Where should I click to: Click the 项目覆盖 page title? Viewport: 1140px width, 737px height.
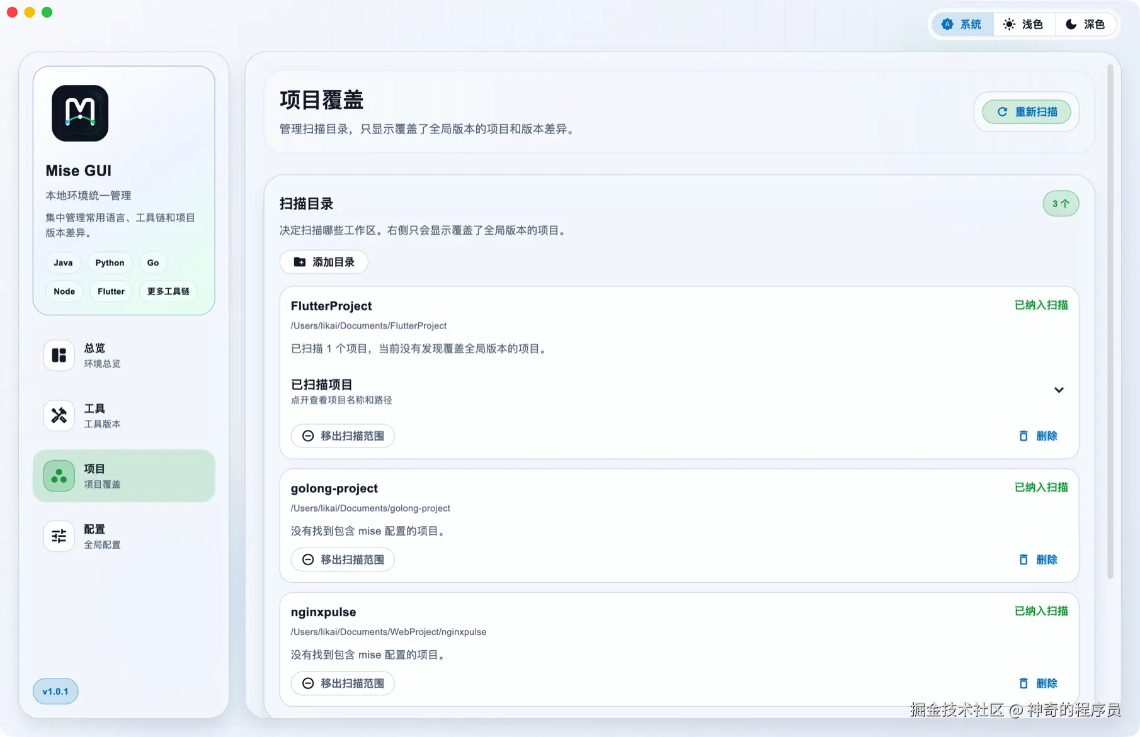click(322, 100)
